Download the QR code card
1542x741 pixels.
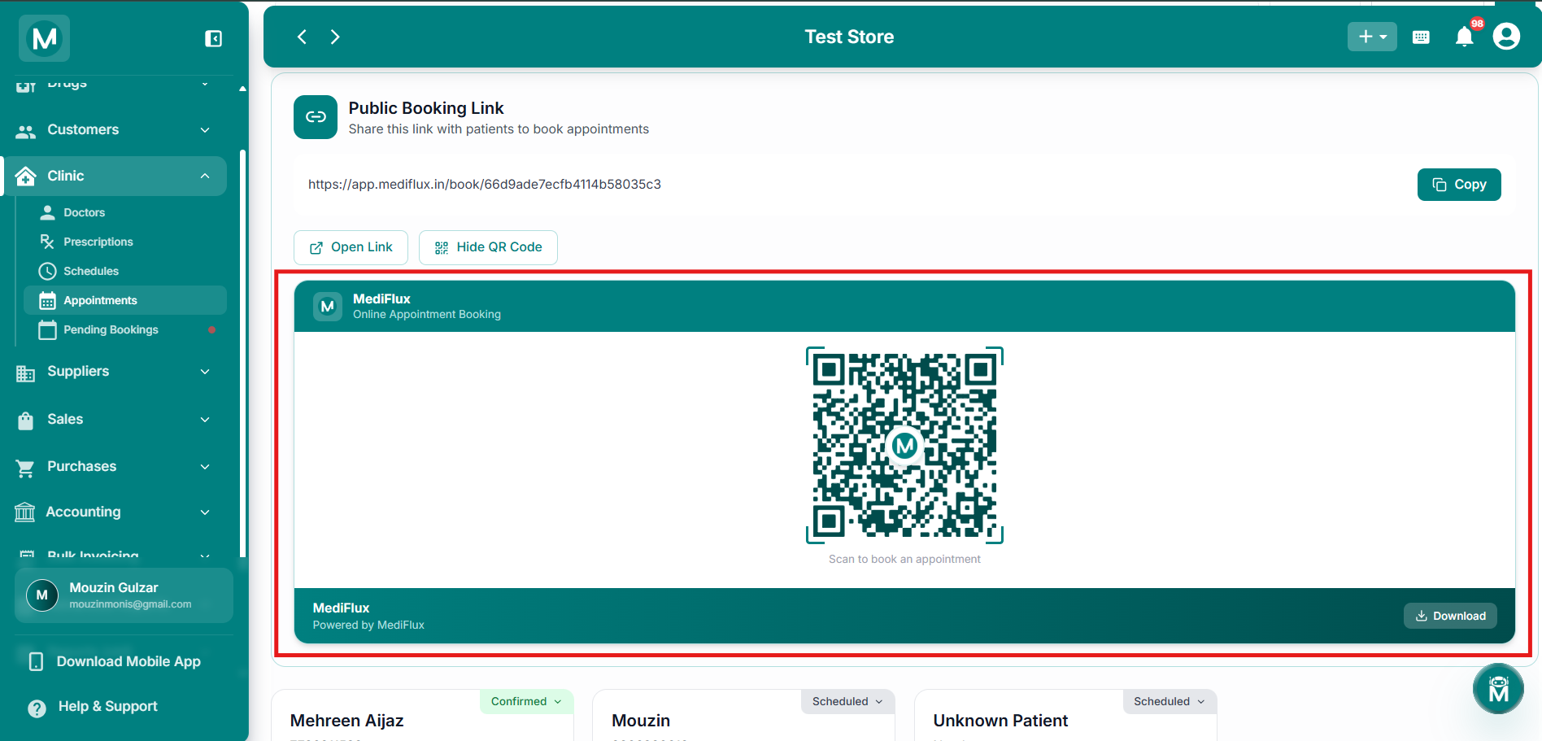click(x=1450, y=616)
